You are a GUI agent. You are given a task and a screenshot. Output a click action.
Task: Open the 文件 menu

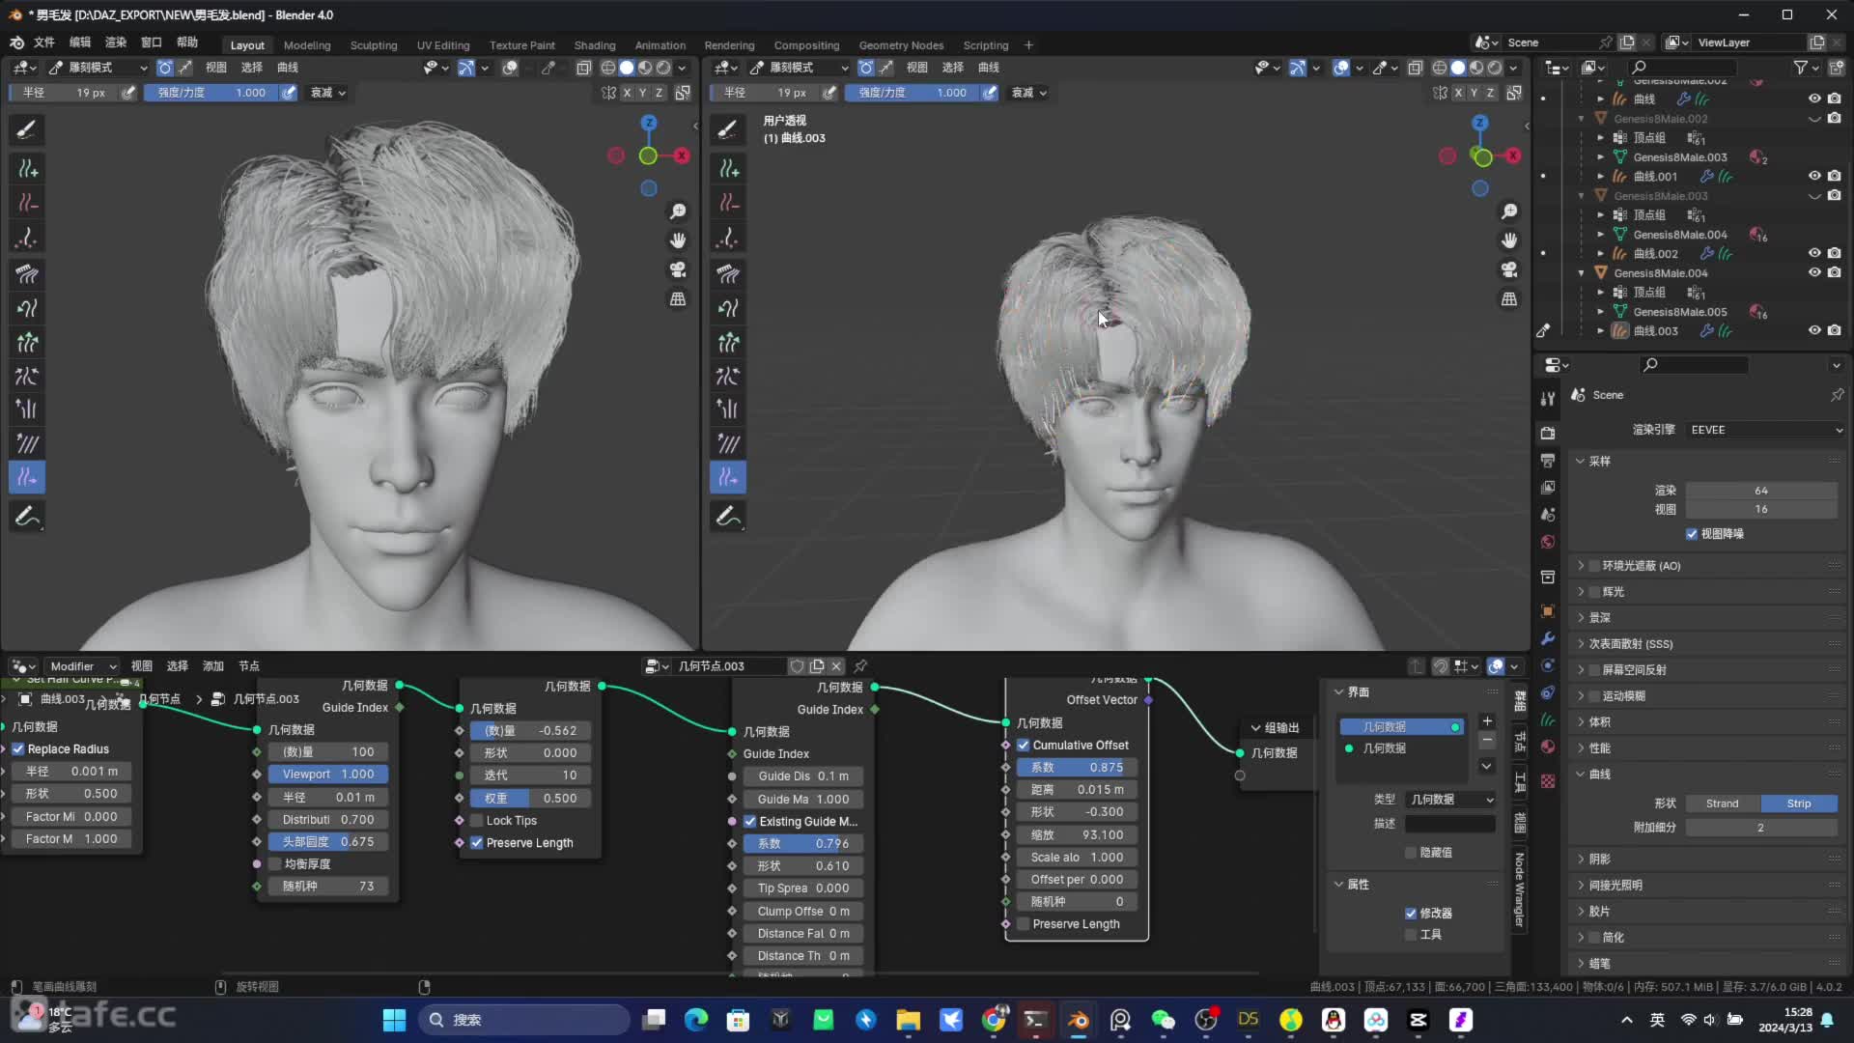point(44,42)
